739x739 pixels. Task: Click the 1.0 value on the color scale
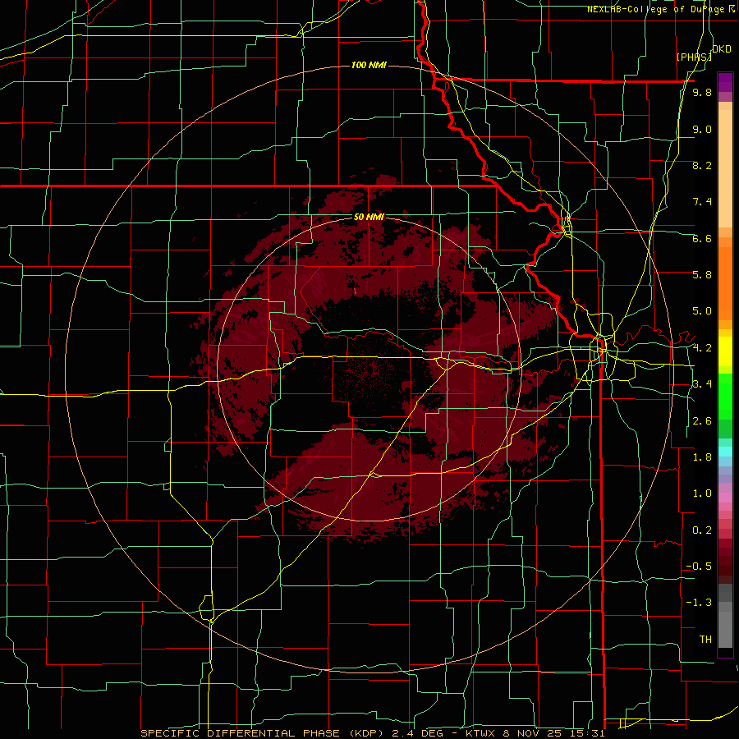pos(702,493)
